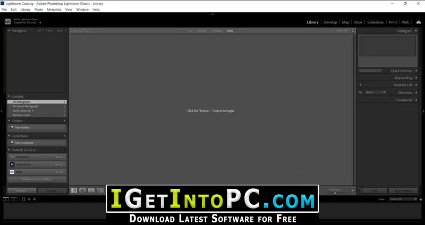425x225 pixels.
Task: Collapse the Navigator panel
Action: 9,31
